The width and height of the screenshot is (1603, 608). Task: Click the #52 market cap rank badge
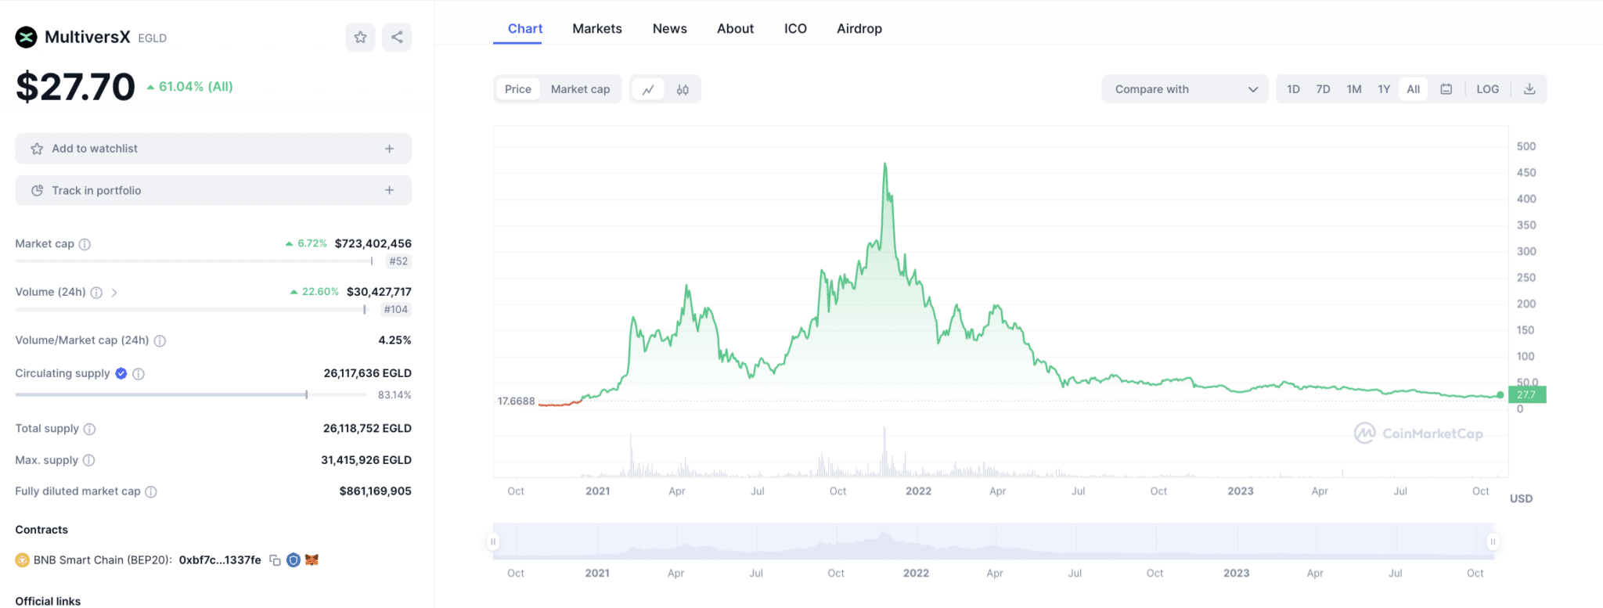click(x=398, y=261)
